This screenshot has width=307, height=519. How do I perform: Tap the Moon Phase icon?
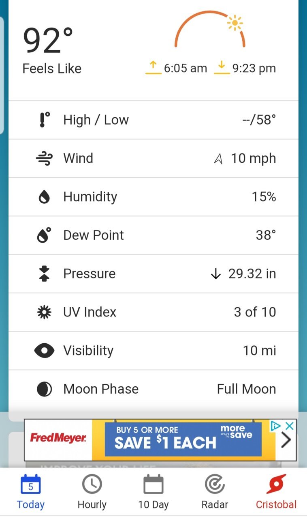tap(44, 389)
